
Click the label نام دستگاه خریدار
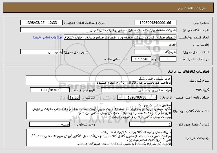[x=196, y=30]
